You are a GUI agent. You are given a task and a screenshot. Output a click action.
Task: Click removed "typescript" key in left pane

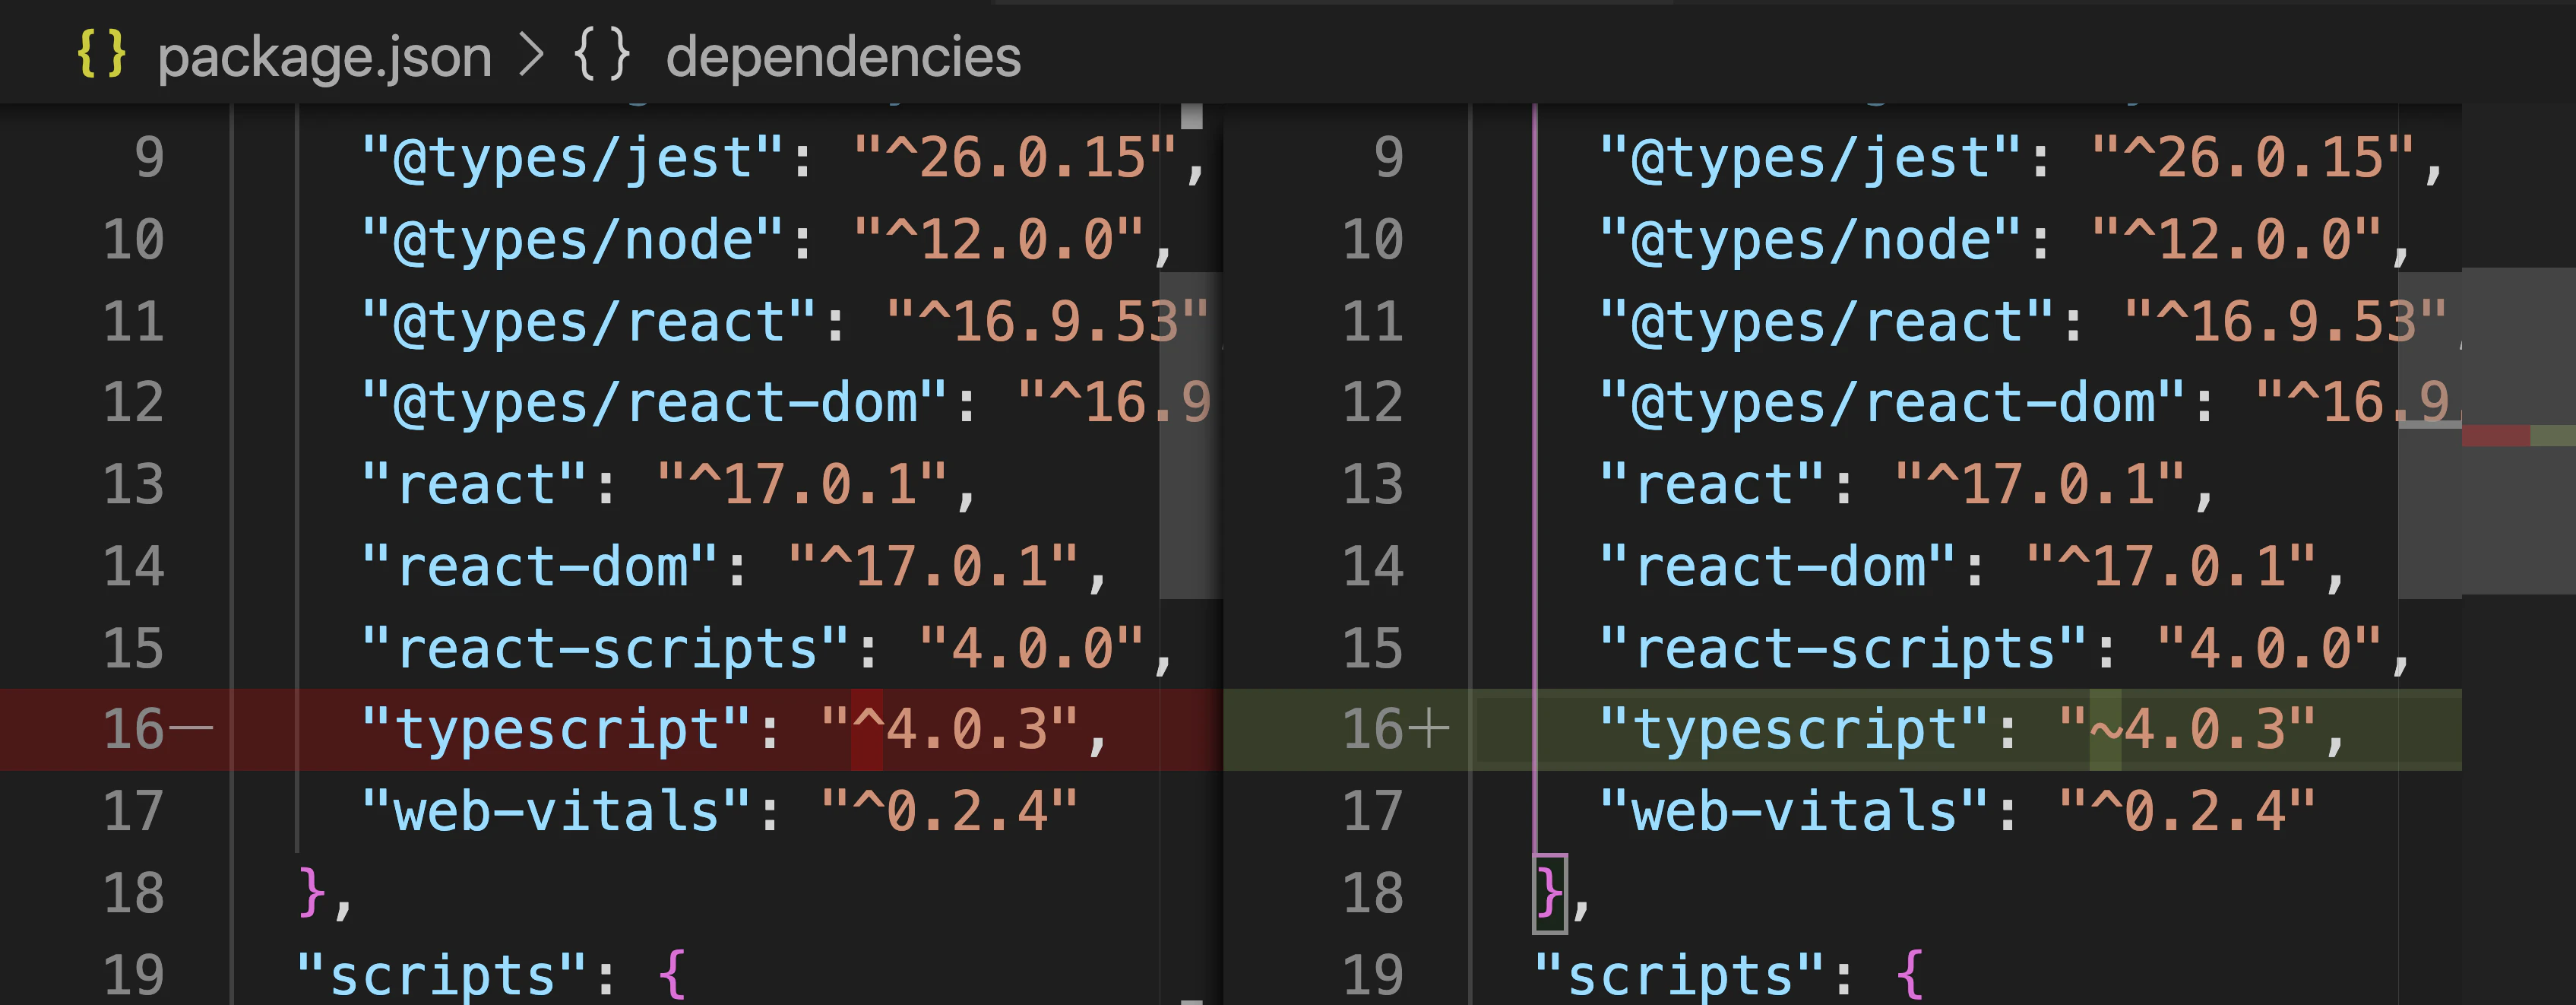tap(557, 729)
